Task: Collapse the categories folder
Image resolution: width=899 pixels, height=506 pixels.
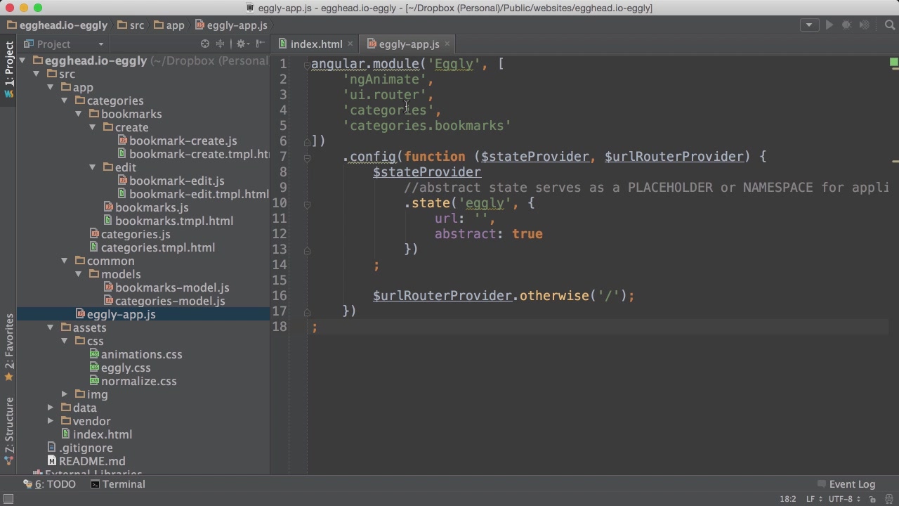Action: pyautogui.click(x=65, y=100)
